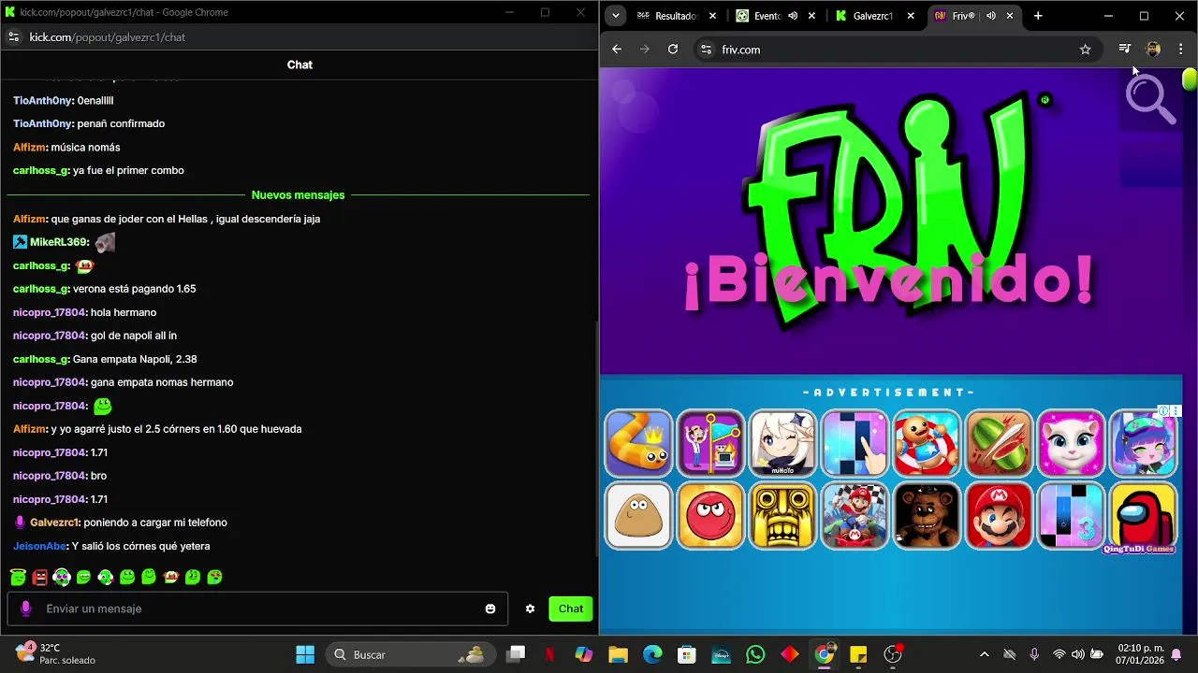Viewport: 1198px width, 673px height.
Task: Toggle the microphone in the system tray
Action: coord(1034,654)
